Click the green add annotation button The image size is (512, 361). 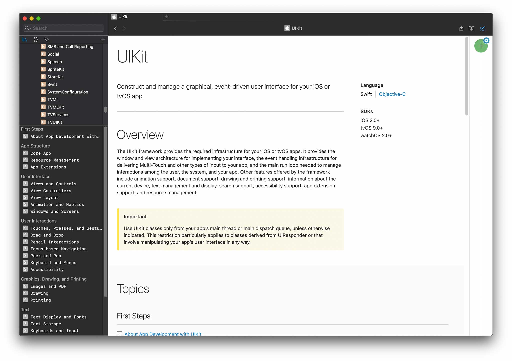click(480, 46)
